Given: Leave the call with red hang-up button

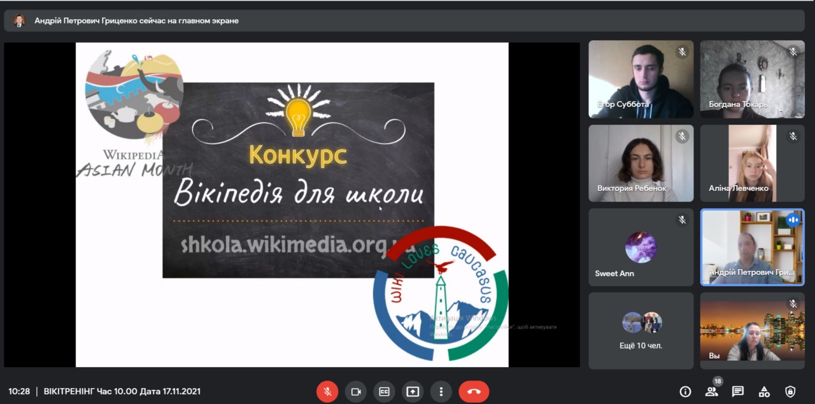Looking at the screenshot, I should [x=474, y=391].
